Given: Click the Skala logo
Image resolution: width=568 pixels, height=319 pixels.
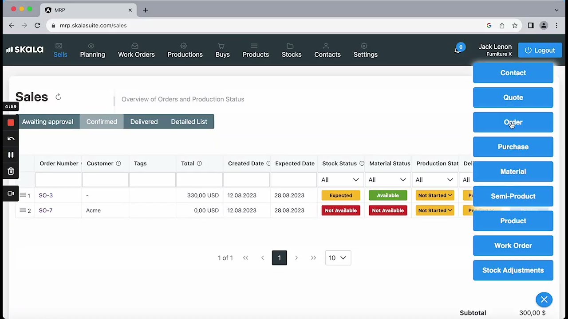Looking at the screenshot, I should tap(25, 50).
